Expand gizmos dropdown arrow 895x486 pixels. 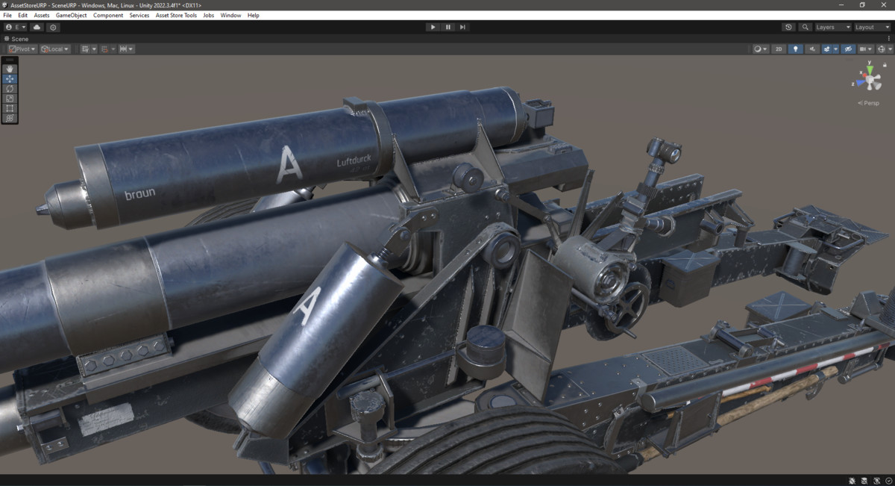pyautogui.click(x=890, y=49)
